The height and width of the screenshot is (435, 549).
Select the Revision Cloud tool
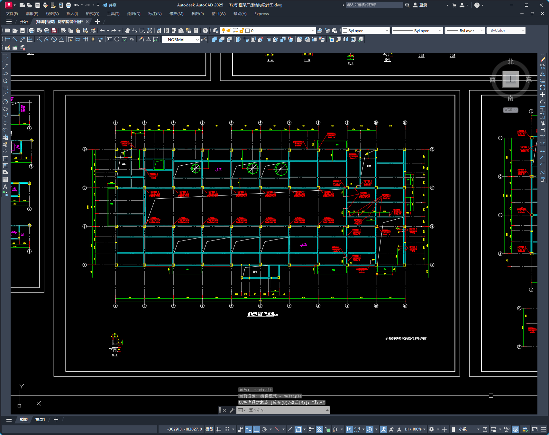5,109
